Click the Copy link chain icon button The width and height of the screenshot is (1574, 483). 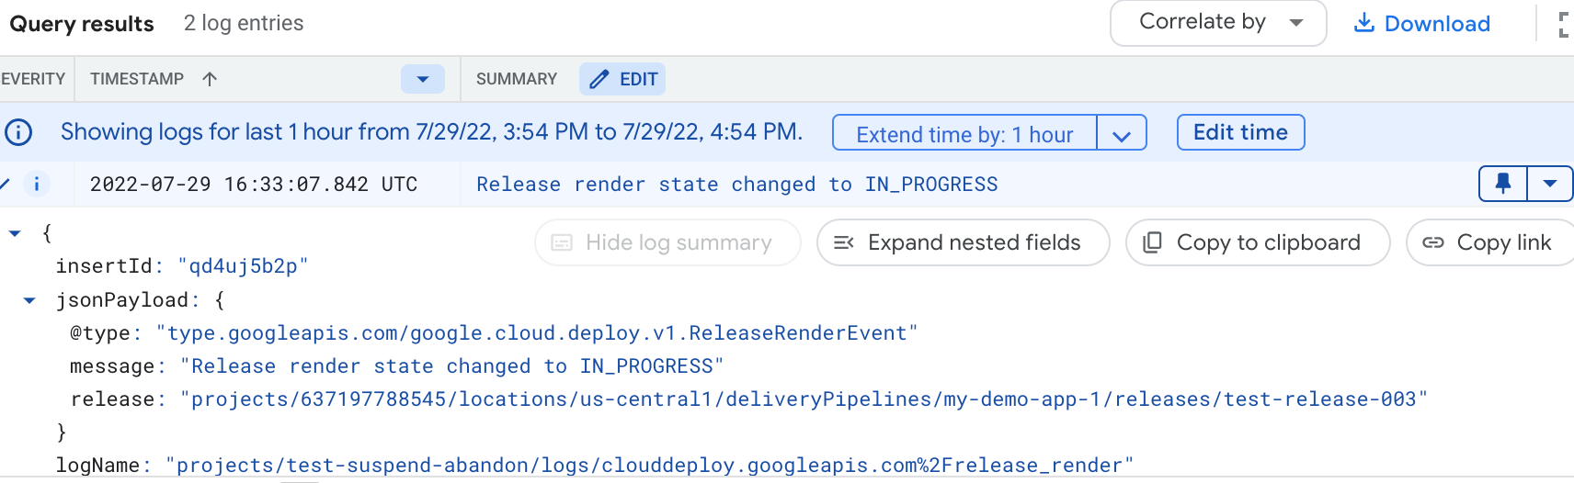point(1487,242)
